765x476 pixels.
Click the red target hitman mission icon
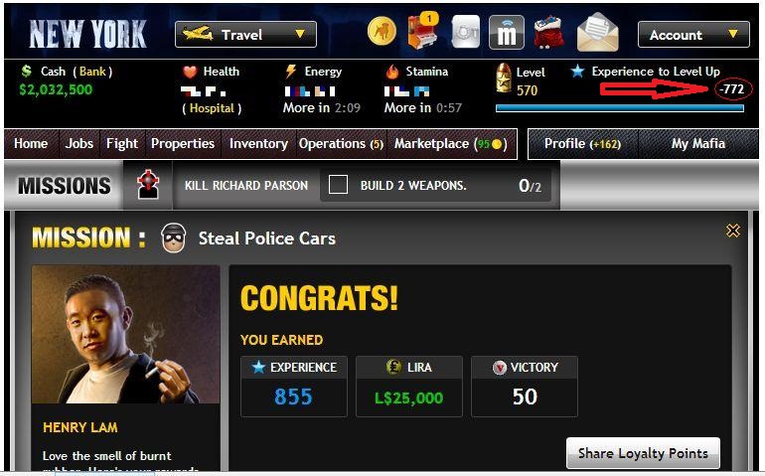[148, 185]
